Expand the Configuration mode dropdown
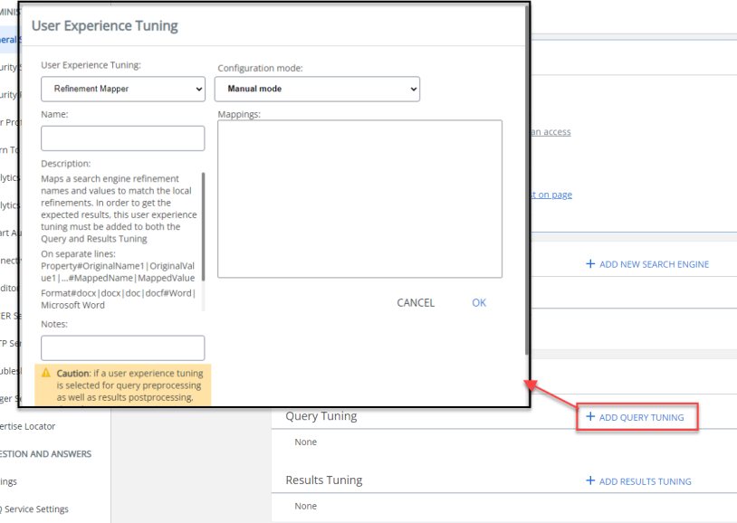This screenshot has height=523, width=737. coord(317,89)
